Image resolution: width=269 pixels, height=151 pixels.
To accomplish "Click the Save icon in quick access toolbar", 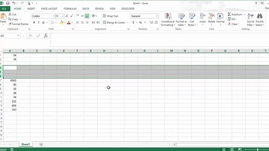I will [x=8, y=3].
